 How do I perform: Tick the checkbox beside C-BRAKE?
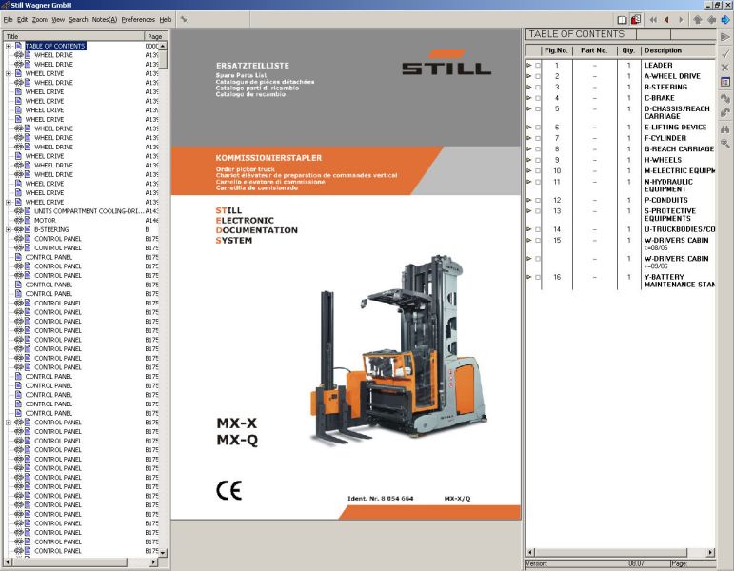coord(537,98)
